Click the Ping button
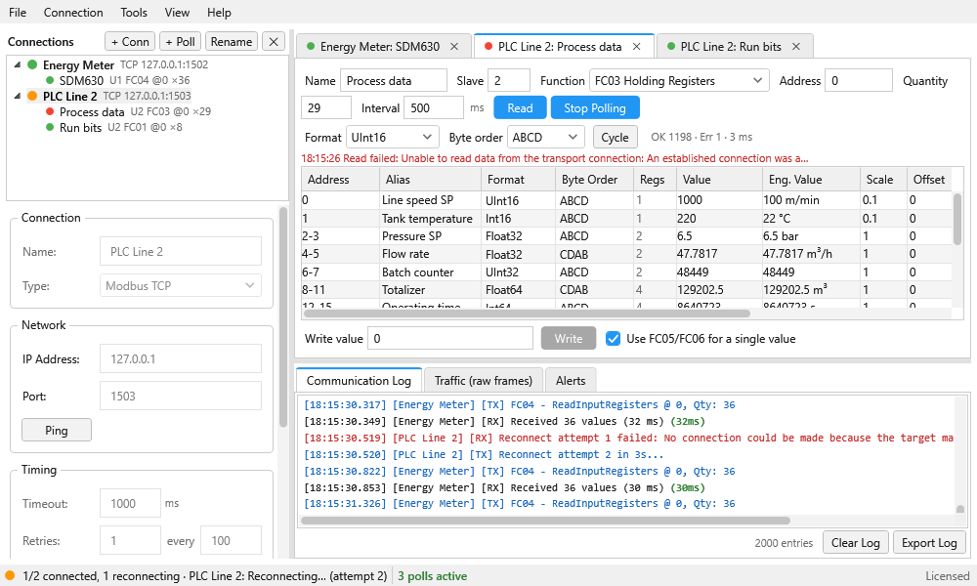977x586 pixels. (x=57, y=431)
